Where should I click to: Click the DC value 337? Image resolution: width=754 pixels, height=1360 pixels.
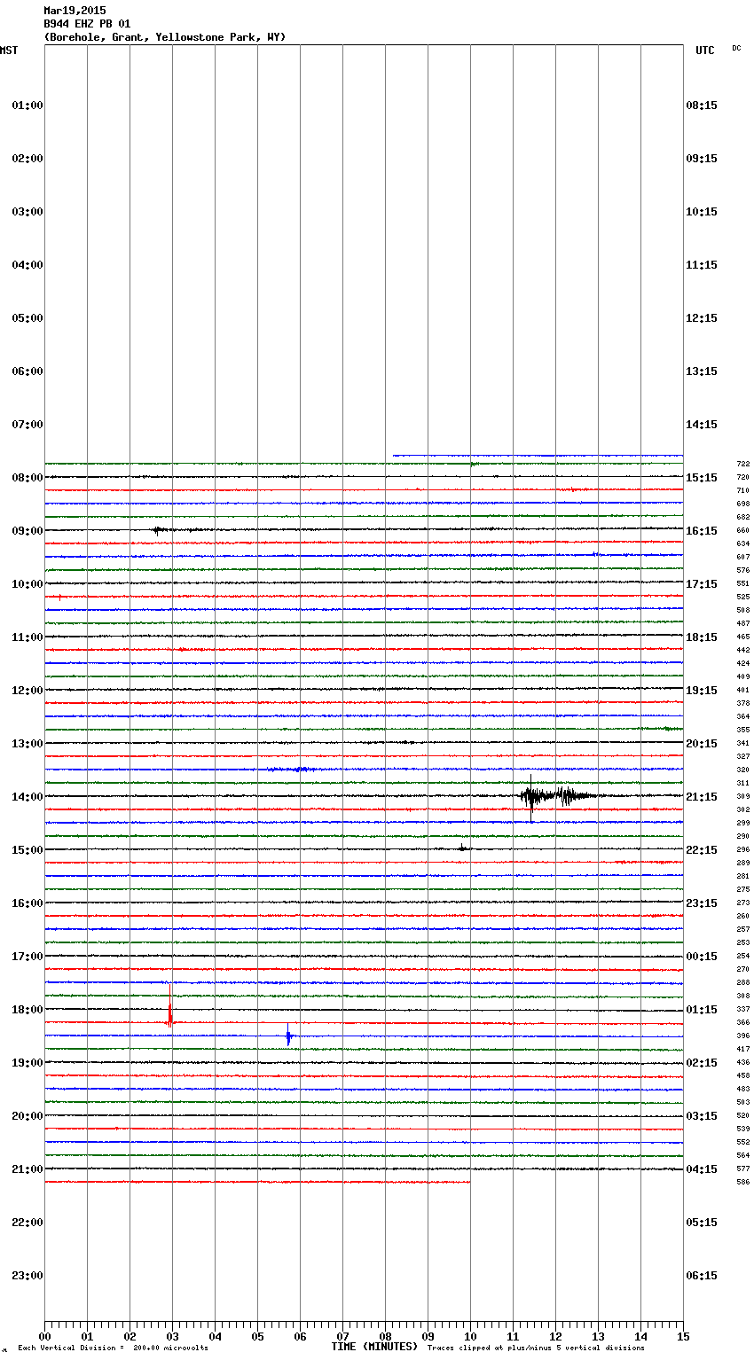coord(743,1009)
